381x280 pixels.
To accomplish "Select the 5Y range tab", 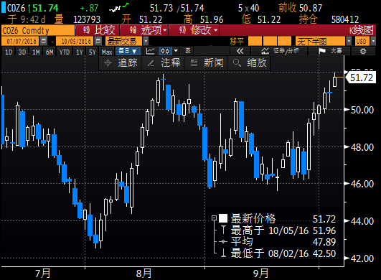I will 92,52.
